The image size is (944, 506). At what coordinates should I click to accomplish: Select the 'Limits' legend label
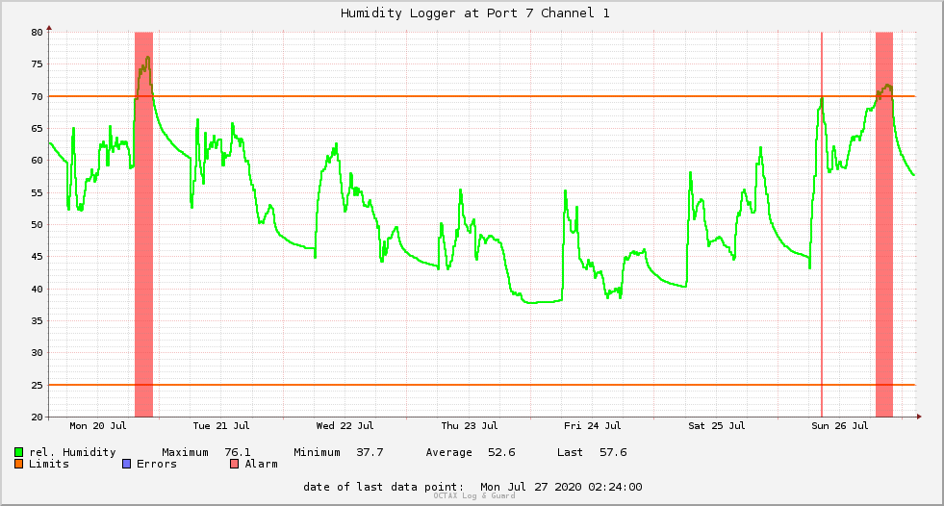[x=49, y=464]
